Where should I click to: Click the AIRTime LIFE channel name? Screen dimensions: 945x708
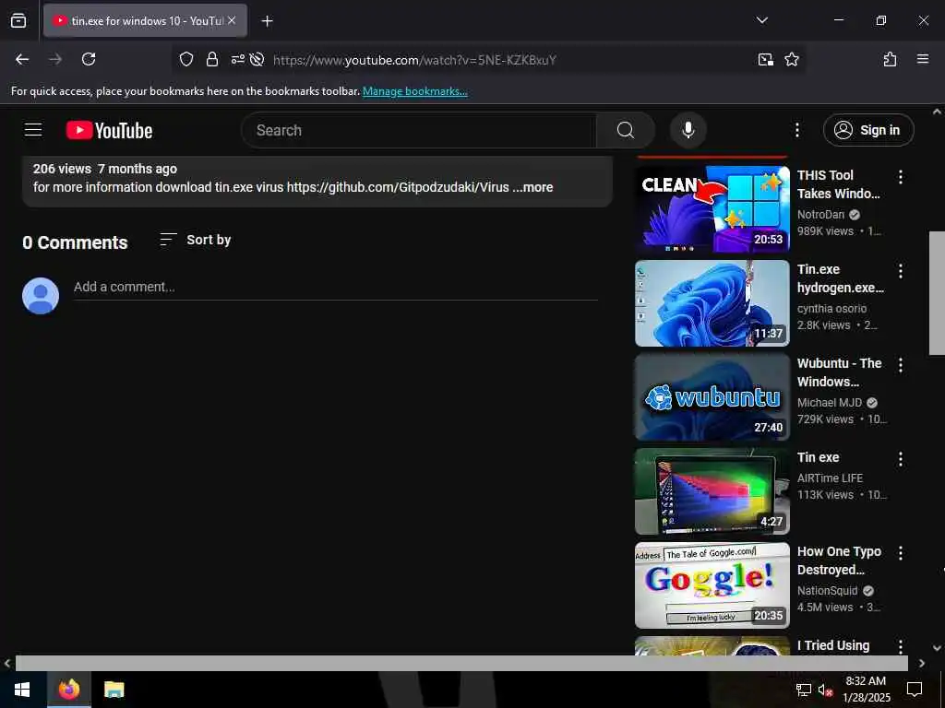(830, 478)
